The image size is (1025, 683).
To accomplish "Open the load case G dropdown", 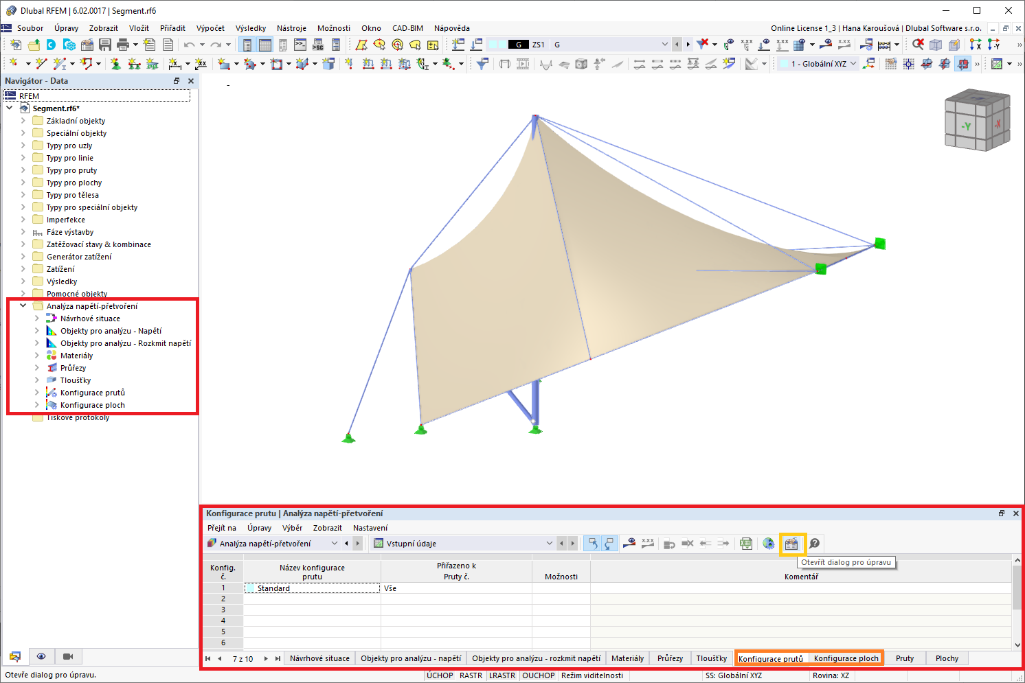I will tap(664, 45).
